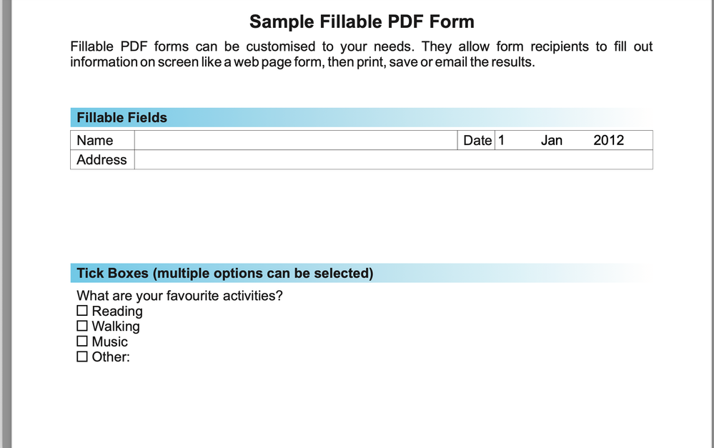
Task: Select the Other checkbox
Action: (82, 356)
